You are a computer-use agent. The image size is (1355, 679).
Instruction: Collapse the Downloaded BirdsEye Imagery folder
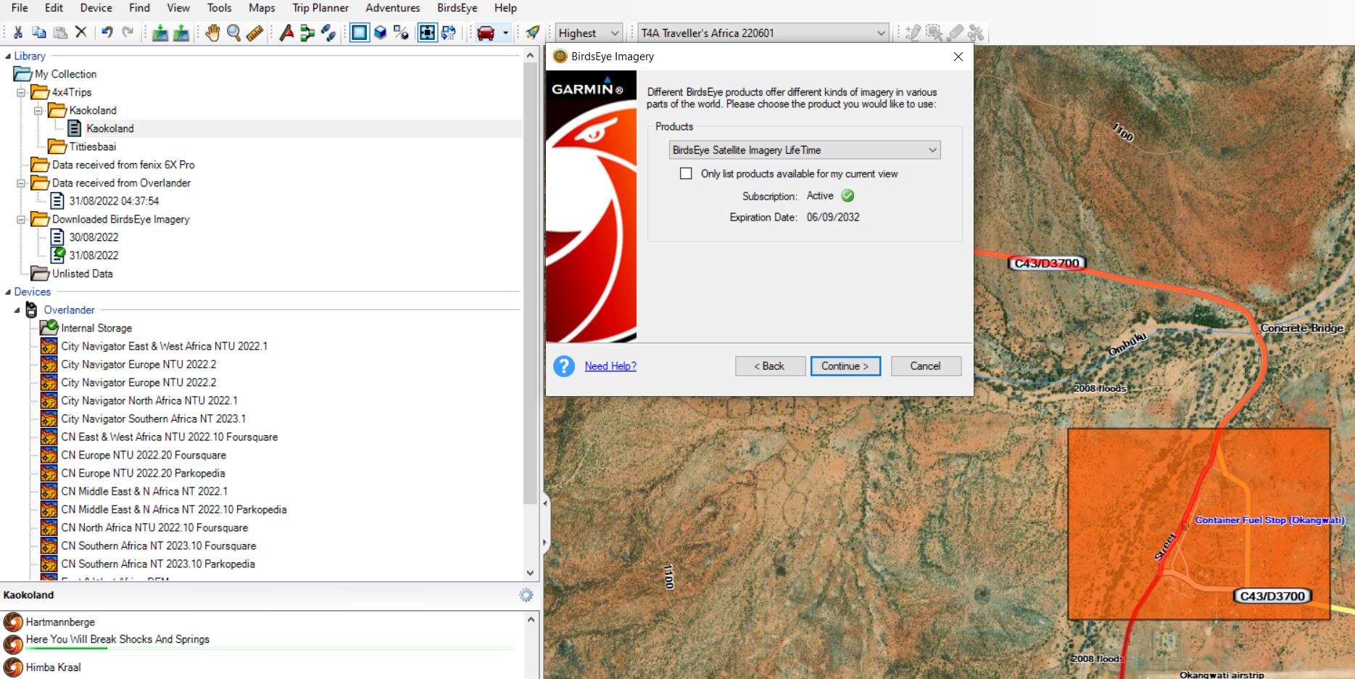click(21, 219)
